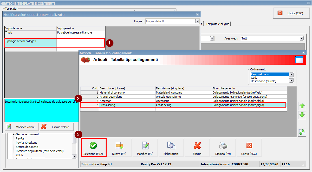The height and width of the screenshot is (172, 312).
Task: Open the calendar grid icon in the header
Action: click(299, 60)
